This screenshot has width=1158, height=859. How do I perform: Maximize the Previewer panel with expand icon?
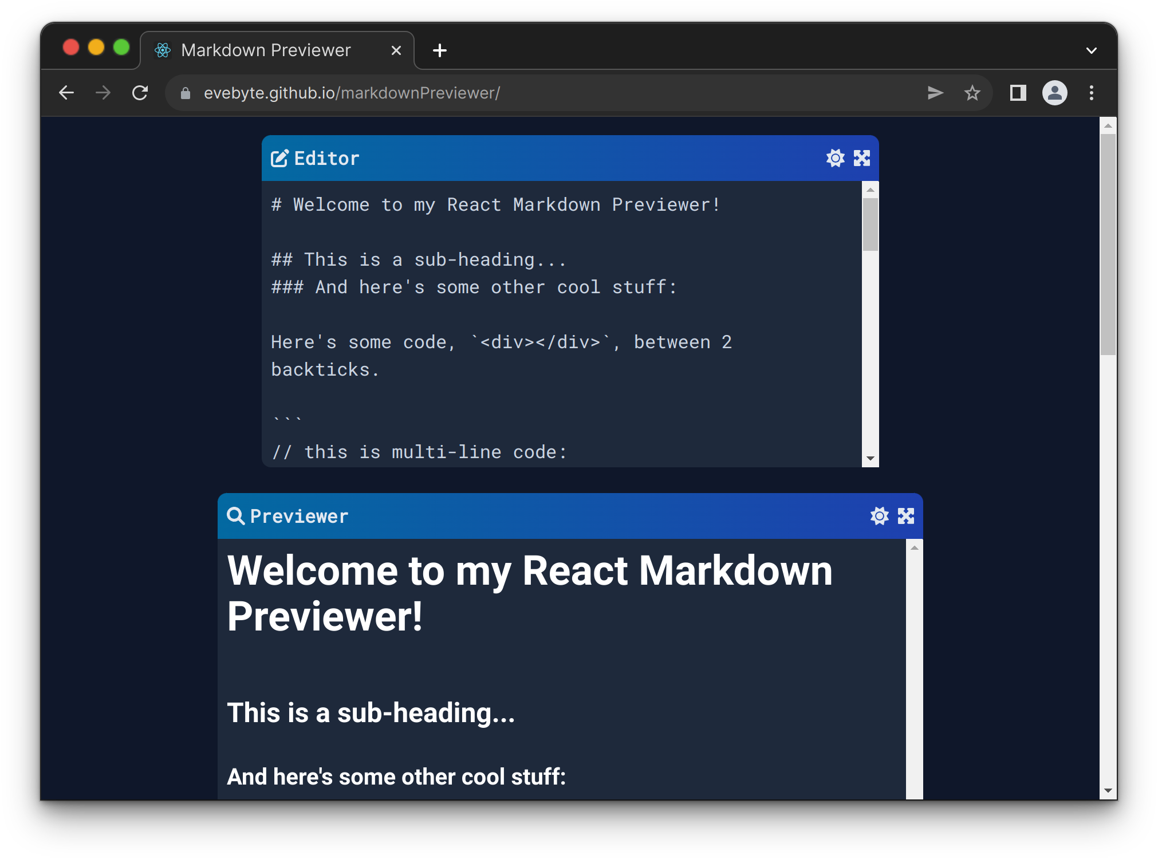point(906,516)
